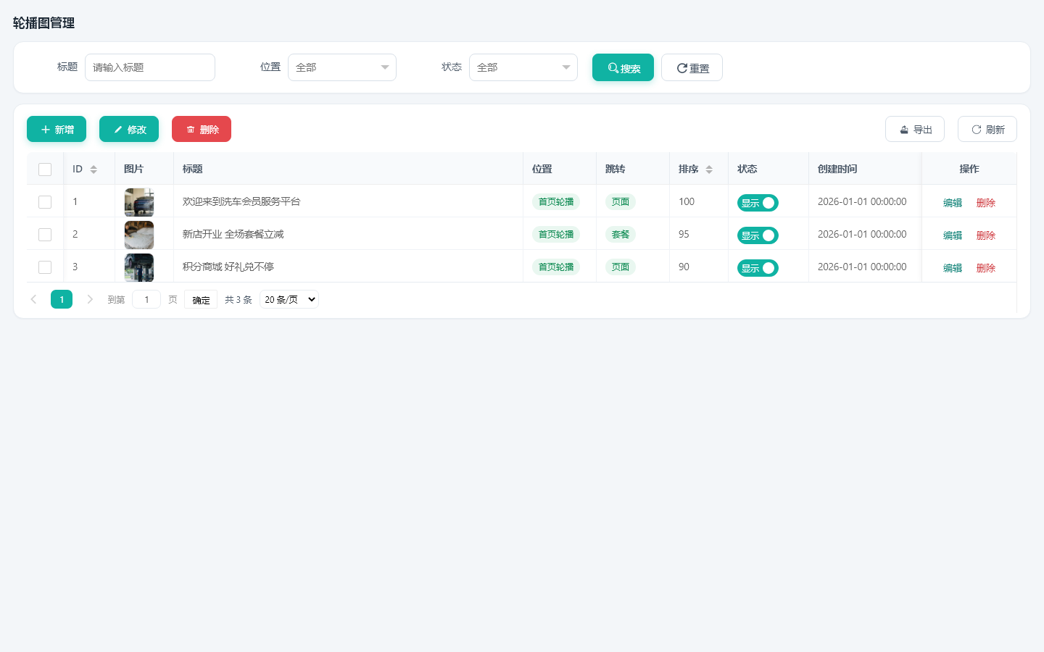Click the red 删除 toolbar button

pyautogui.click(x=202, y=129)
